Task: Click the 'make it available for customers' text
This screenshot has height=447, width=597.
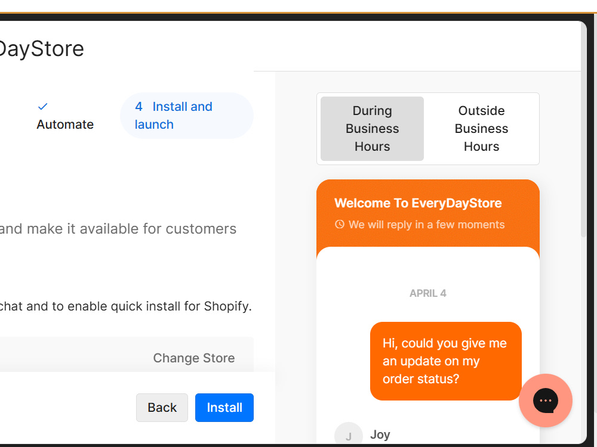Action: (x=131, y=229)
